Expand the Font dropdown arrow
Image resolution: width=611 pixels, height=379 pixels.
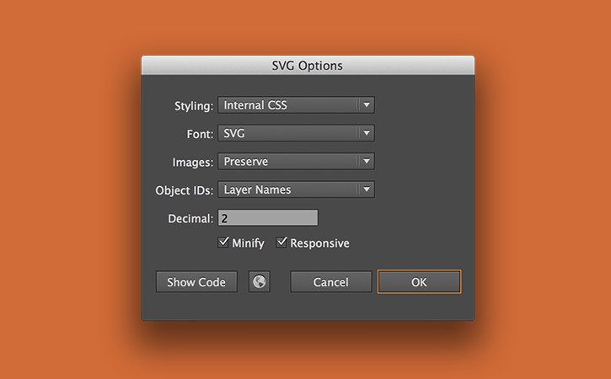365,133
